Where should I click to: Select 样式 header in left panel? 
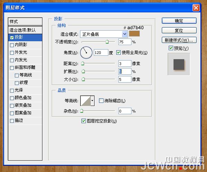pos(25,21)
